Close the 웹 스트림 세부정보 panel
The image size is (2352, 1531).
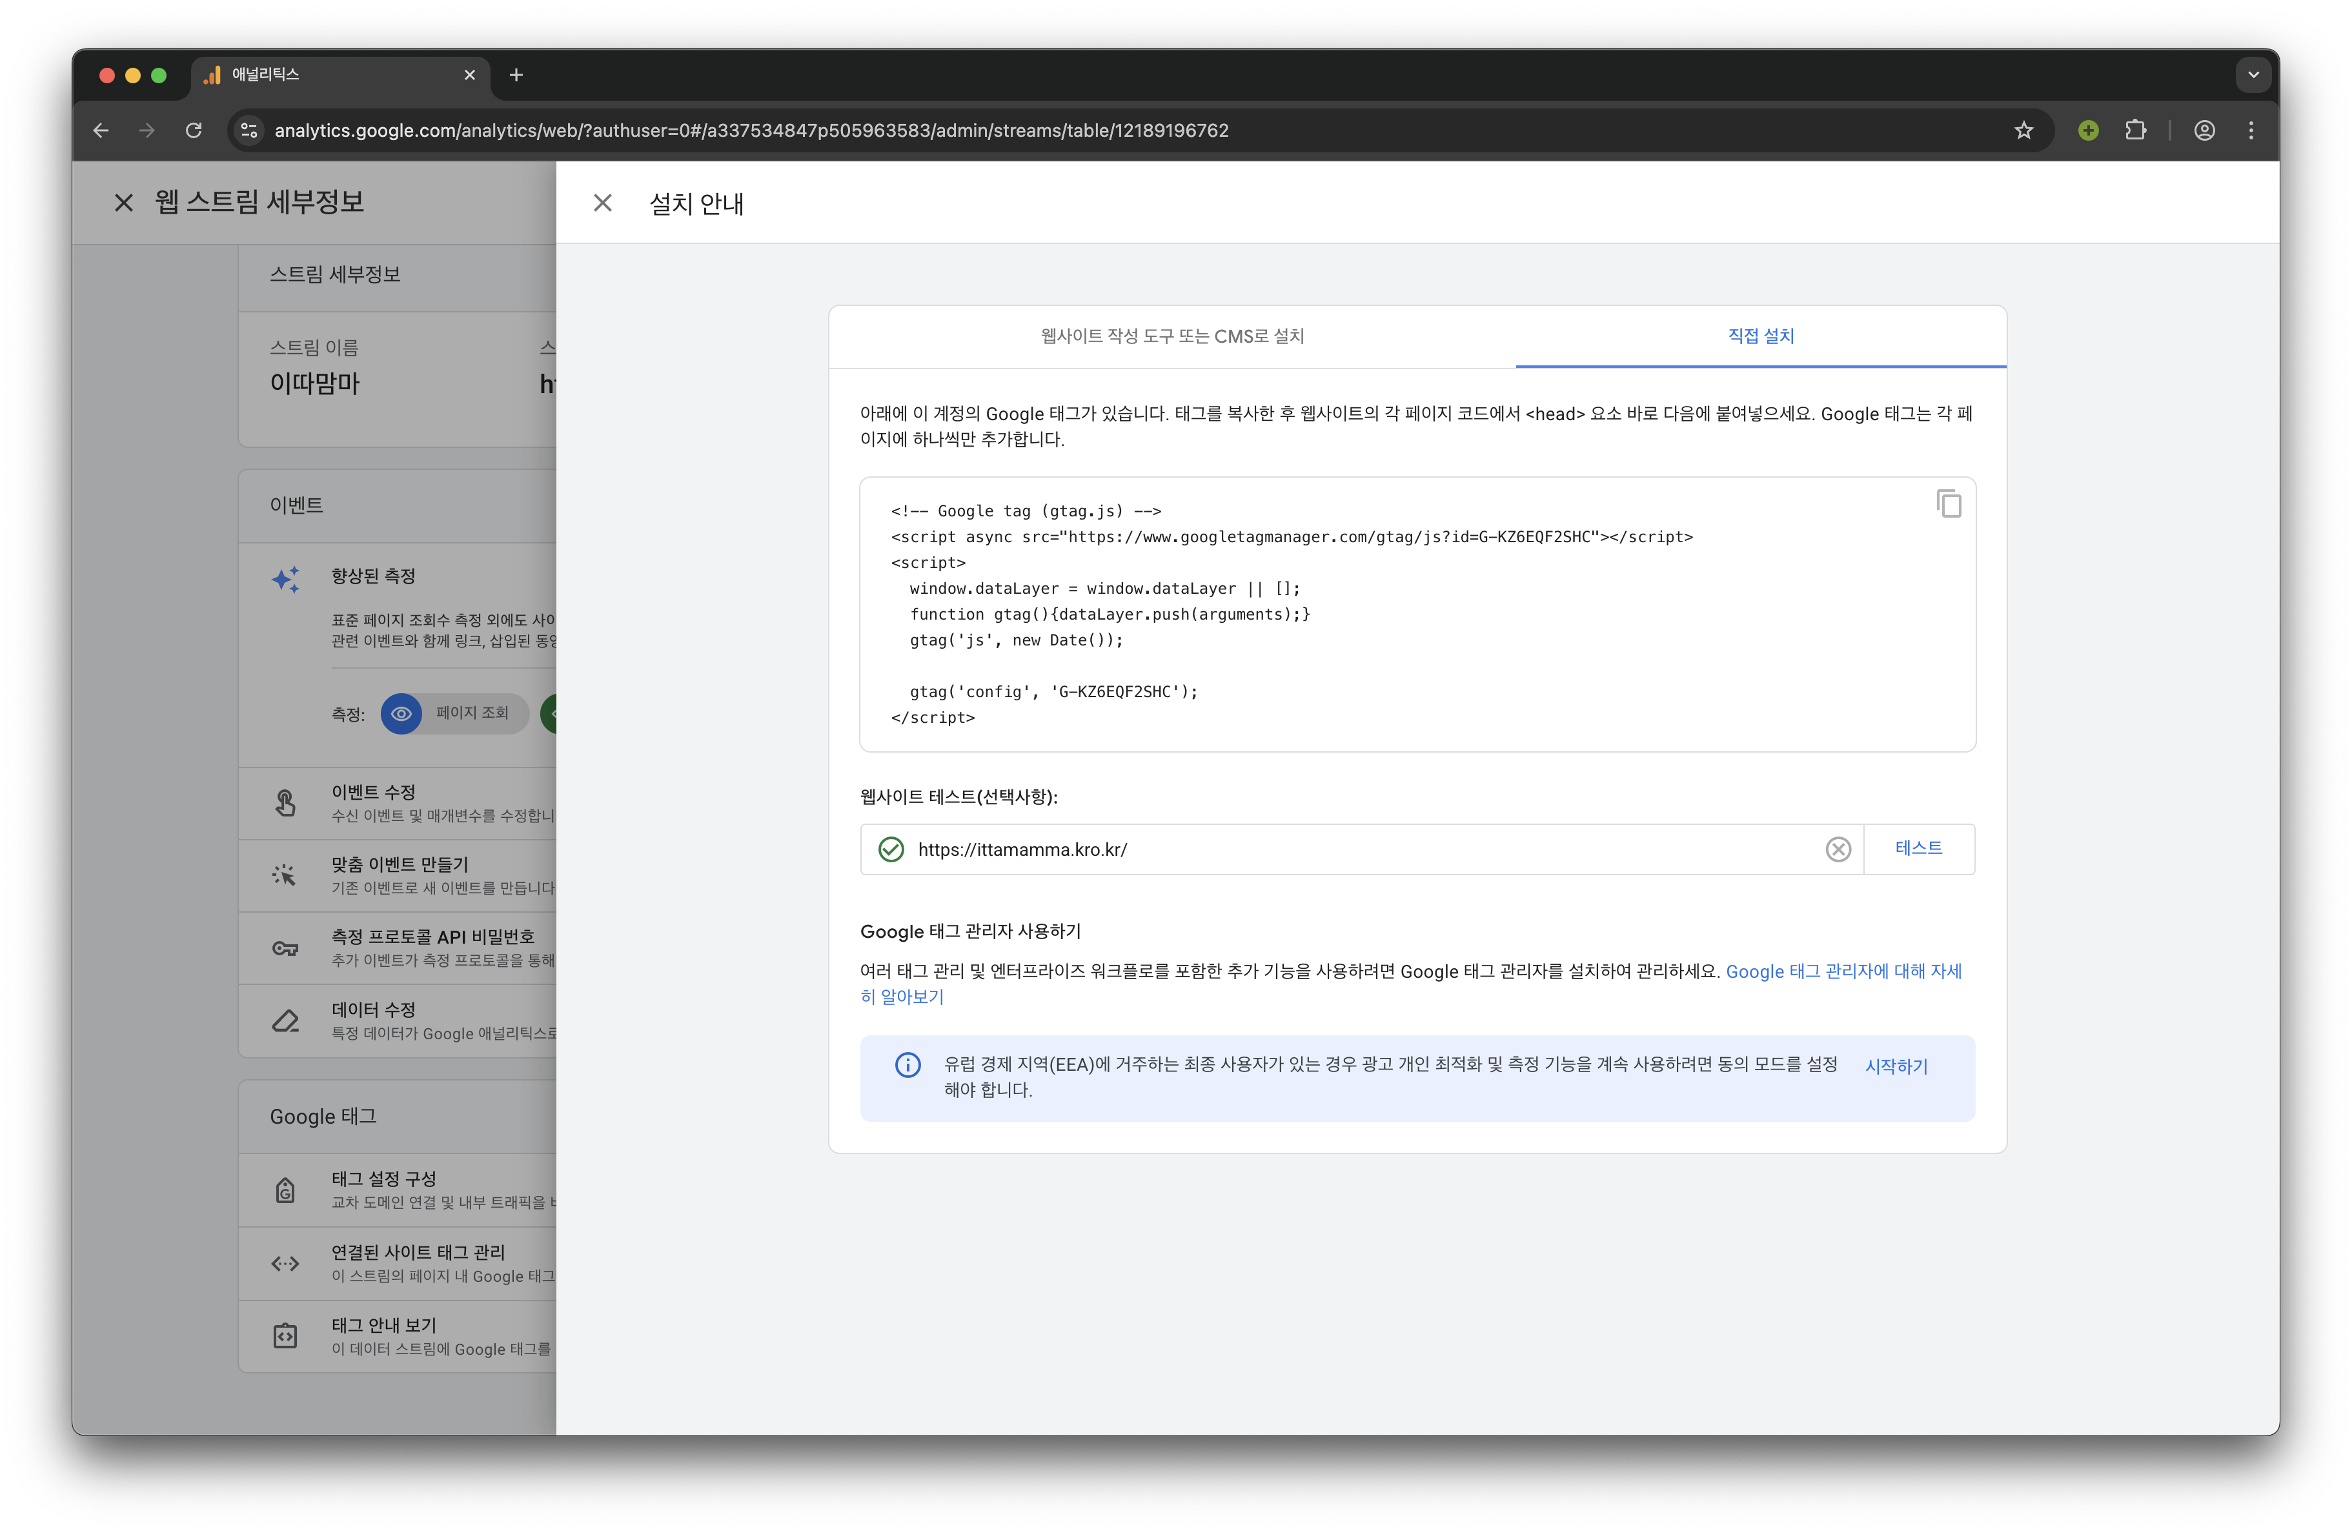[123, 203]
